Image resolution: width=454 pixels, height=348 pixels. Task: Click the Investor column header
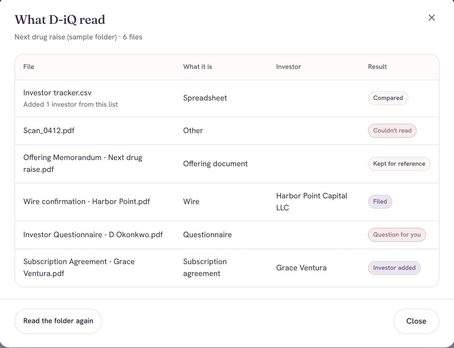pos(289,67)
